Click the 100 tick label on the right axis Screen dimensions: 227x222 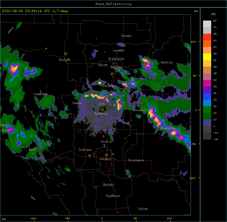coord(193,42)
